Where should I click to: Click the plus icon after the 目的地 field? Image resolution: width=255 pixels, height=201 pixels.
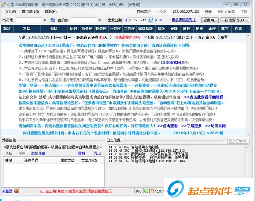coord(100,20)
